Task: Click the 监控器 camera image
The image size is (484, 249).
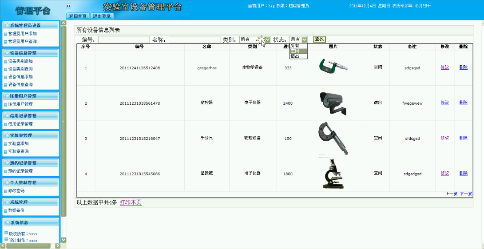Action: click(333, 103)
